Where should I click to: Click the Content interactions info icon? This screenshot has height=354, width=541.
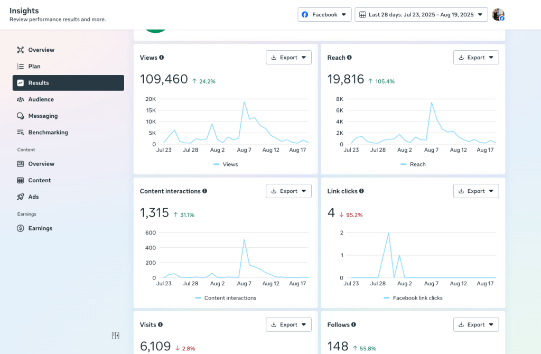(204, 191)
